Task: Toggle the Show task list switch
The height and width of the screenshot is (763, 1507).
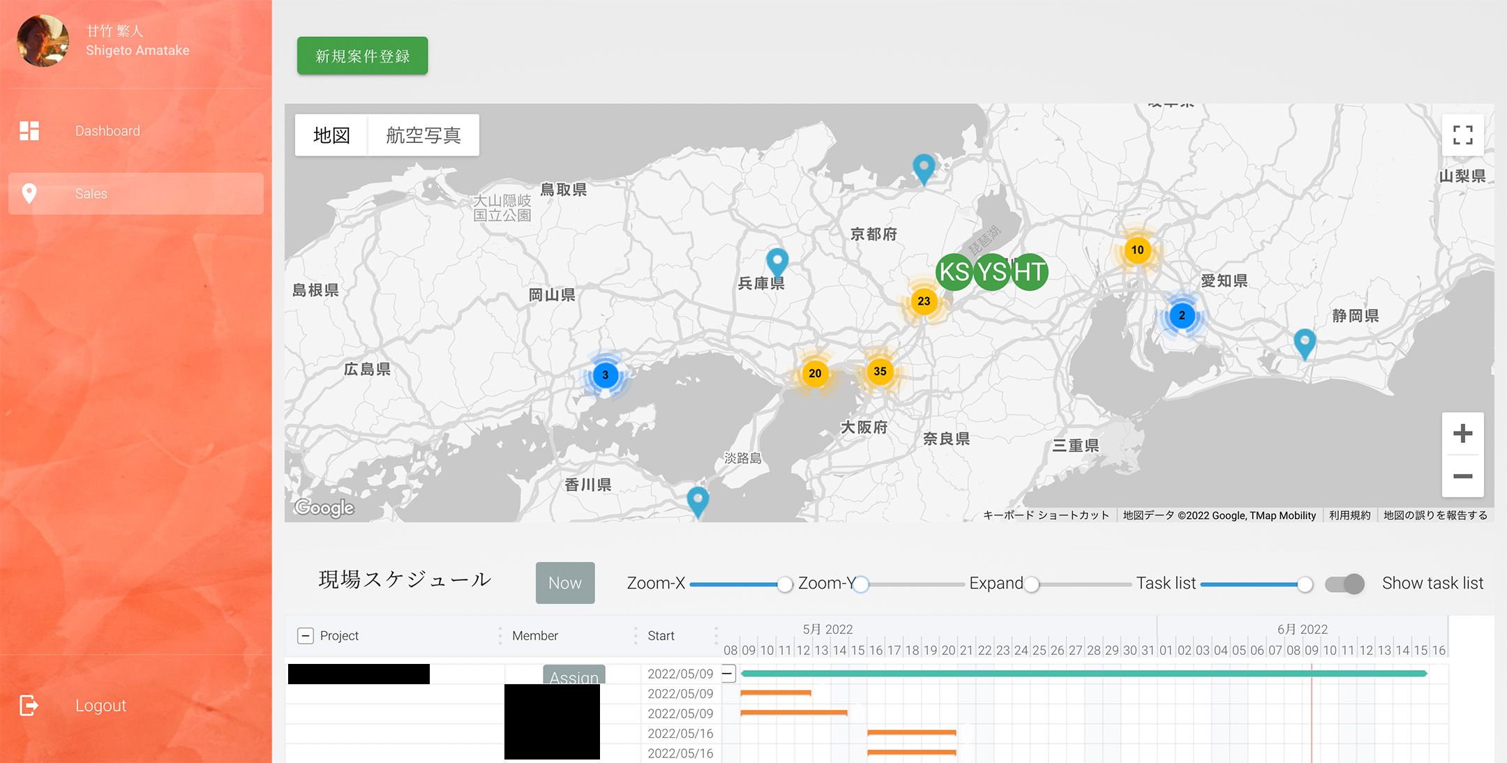Action: pos(1345,583)
